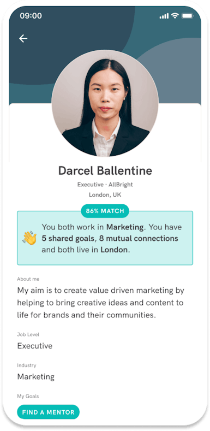Viewport: 210px width, 431px height.
Task: Select the About me description paragraph
Action: point(101,303)
